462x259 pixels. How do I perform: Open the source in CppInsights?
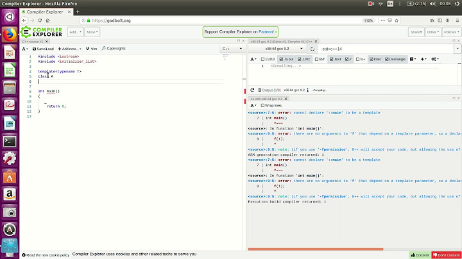coord(114,48)
